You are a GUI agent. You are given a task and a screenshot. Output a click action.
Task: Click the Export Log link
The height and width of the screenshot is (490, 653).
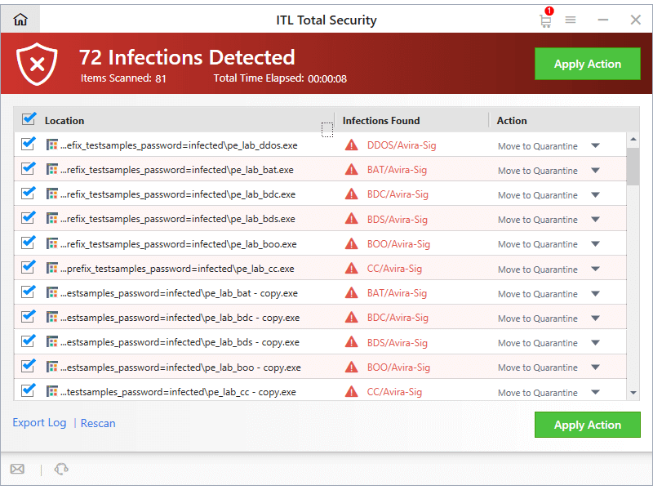39,422
